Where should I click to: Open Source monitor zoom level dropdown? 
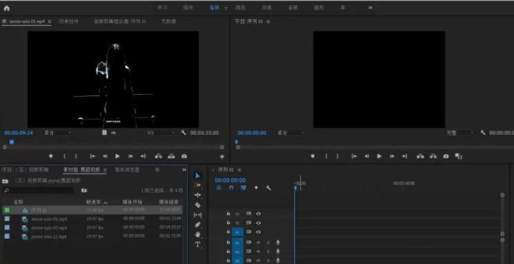58,133
